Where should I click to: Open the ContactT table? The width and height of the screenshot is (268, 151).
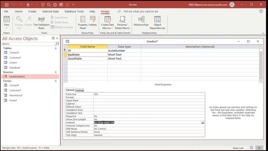[x=14, y=52]
